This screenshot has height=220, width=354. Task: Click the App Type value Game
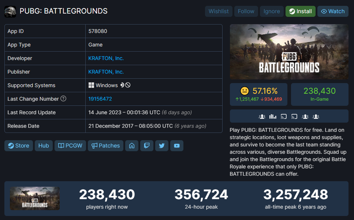click(96, 45)
